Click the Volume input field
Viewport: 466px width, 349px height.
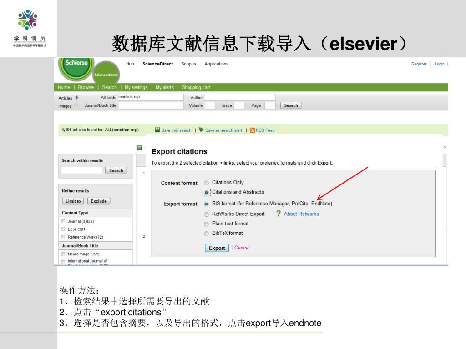tap(209, 105)
